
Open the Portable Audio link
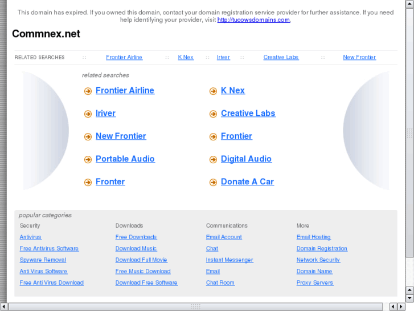(125, 159)
